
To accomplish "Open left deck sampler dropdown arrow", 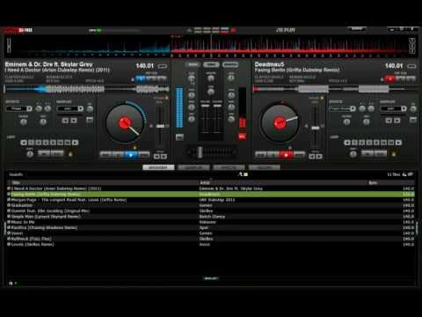I will click(81, 108).
